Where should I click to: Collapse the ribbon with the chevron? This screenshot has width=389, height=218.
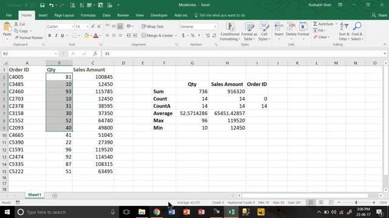click(385, 44)
